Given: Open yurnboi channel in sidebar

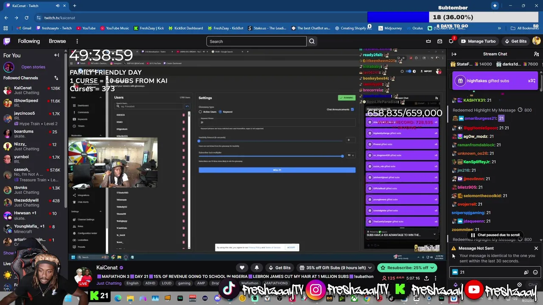Looking at the screenshot, I should (32, 159).
